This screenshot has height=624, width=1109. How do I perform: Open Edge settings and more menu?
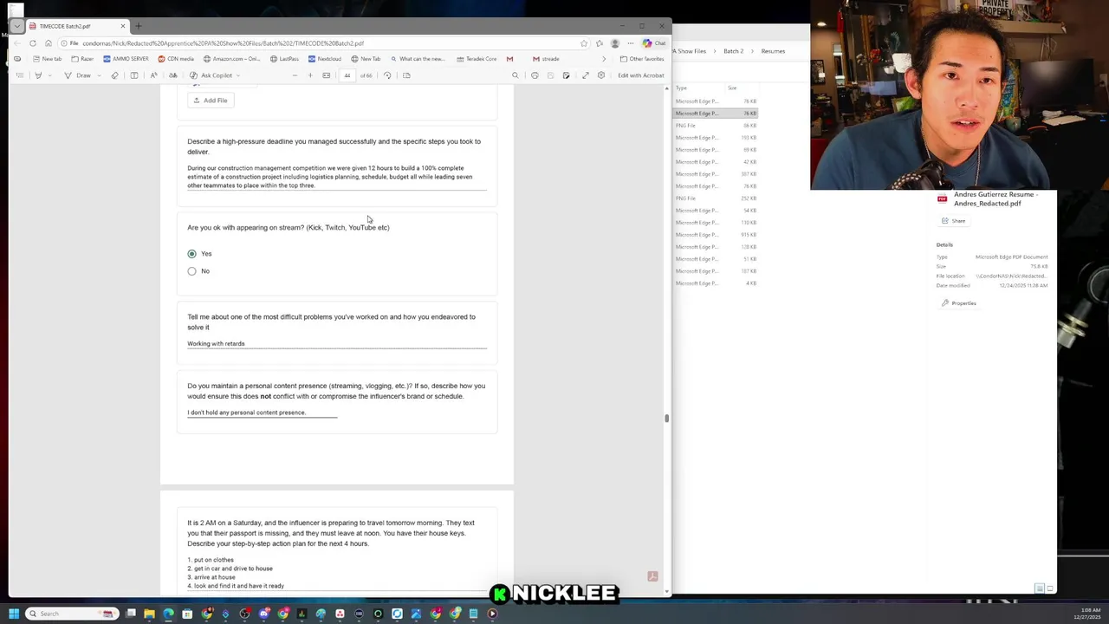pyautogui.click(x=631, y=43)
